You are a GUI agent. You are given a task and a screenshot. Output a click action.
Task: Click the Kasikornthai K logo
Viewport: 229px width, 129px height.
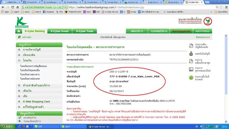click(22, 22)
